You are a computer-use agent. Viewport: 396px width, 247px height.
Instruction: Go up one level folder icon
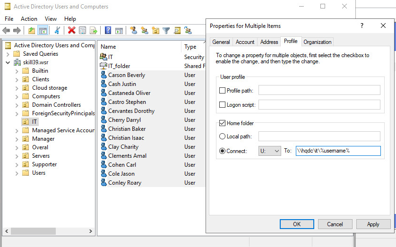coord(32,31)
